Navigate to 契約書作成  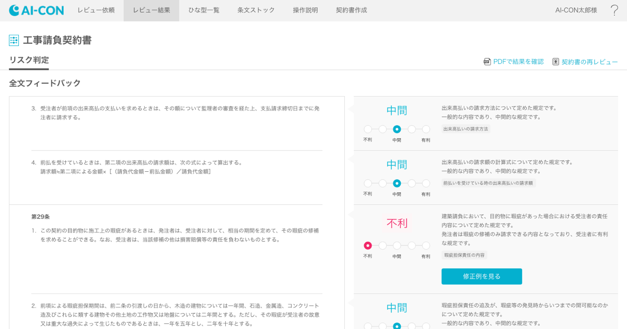coord(351,10)
